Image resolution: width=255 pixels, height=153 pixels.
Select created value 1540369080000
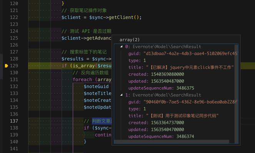pyautogui.click(x=168, y=74)
